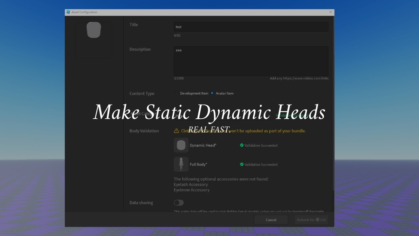Click the yellow warning triangle icon
The width and height of the screenshot is (419, 236).
(177, 131)
